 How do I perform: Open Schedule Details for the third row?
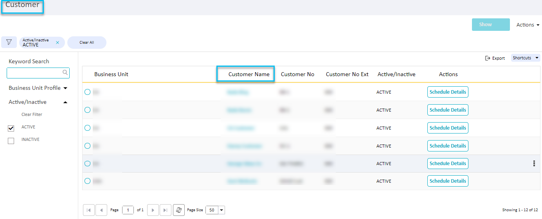pyautogui.click(x=448, y=128)
